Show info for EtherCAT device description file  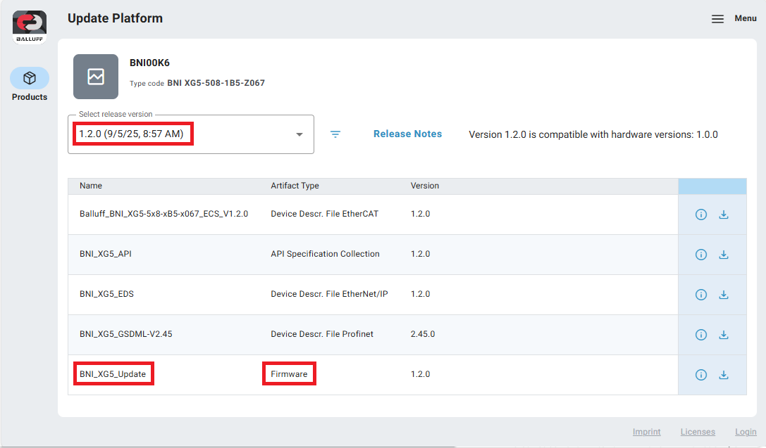(x=700, y=215)
